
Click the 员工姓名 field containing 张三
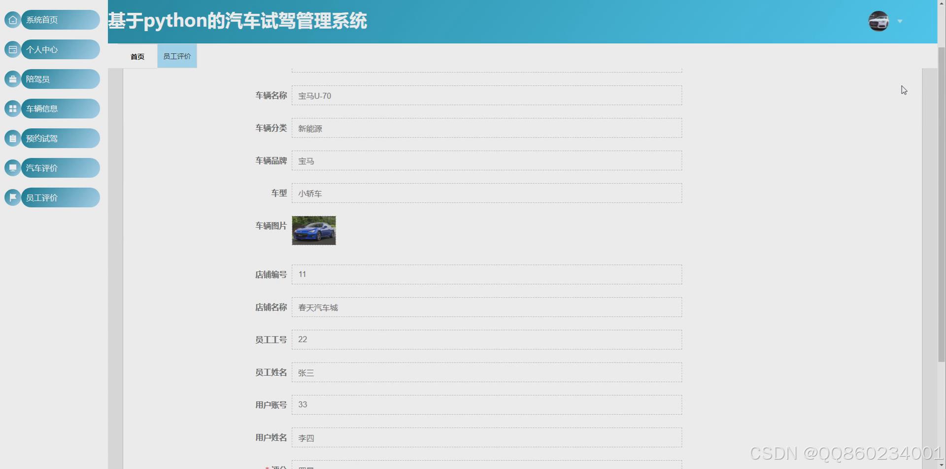(486, 372)
